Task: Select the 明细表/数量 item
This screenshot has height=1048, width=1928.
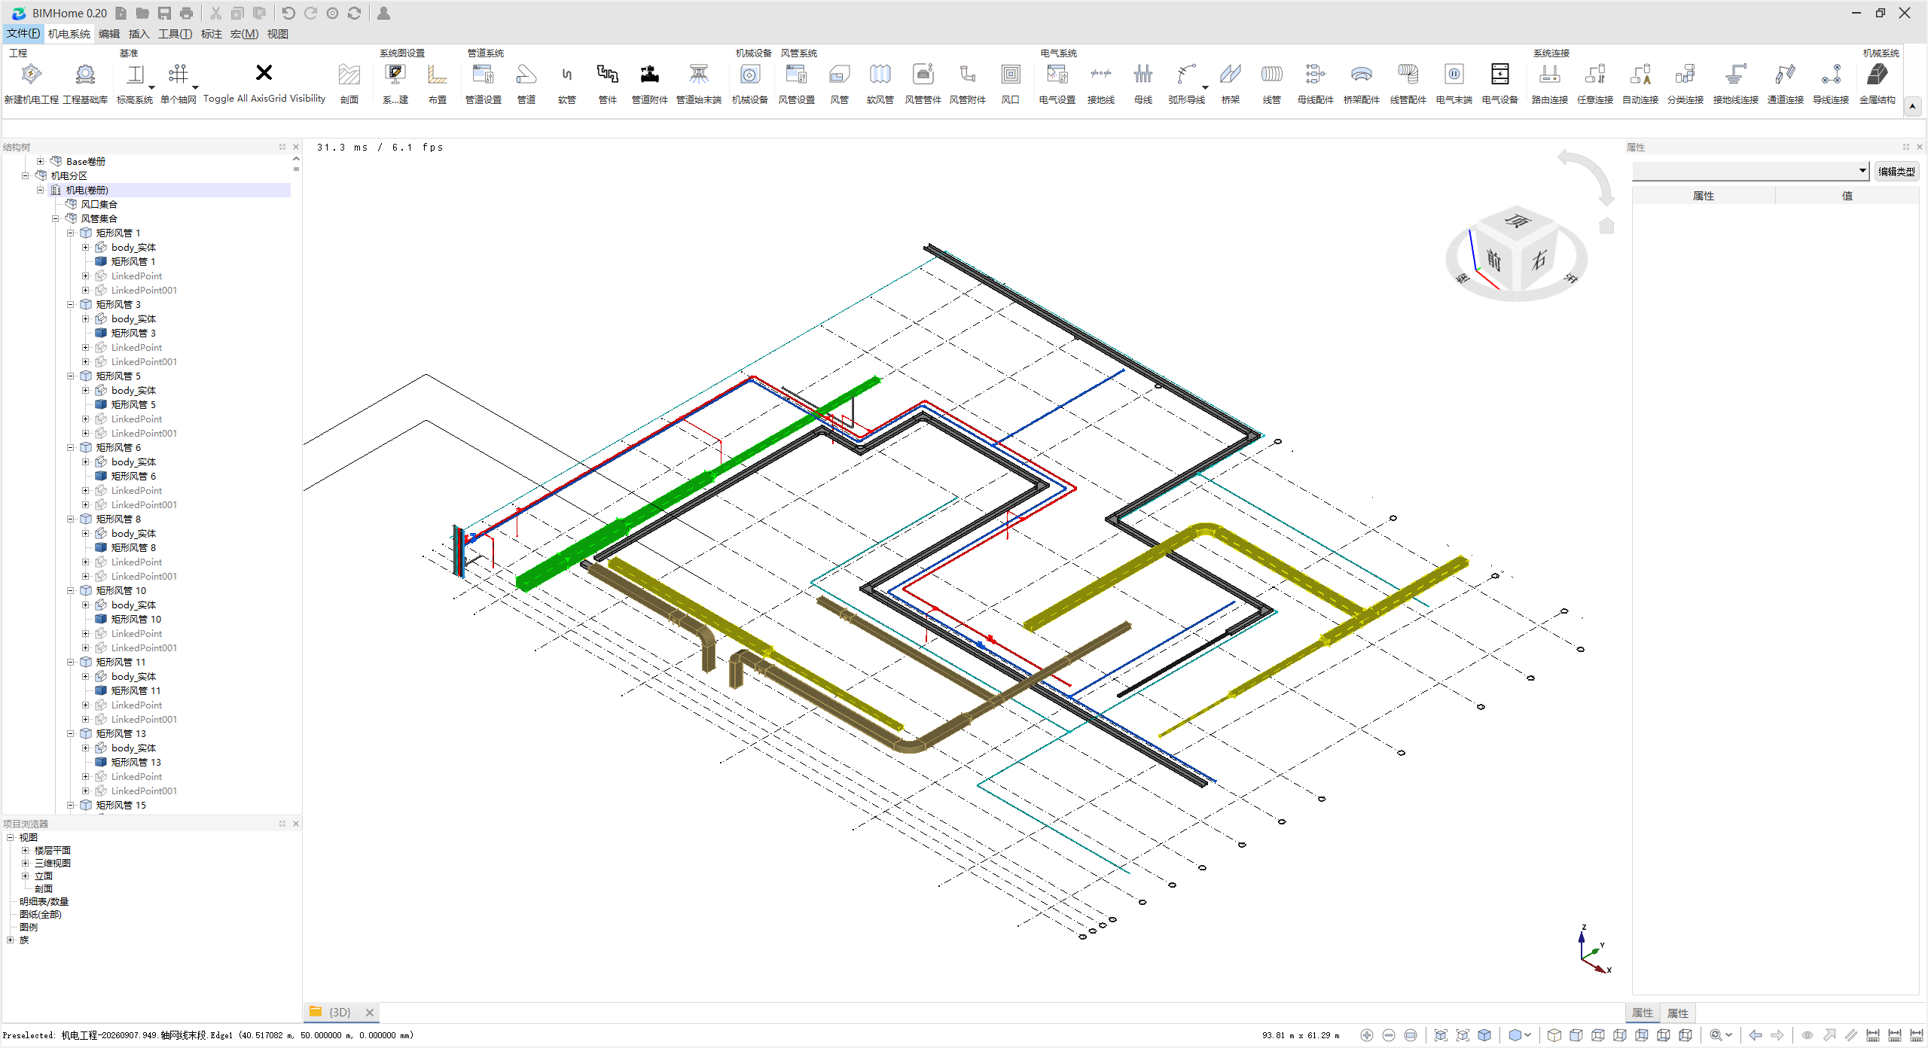Action: pyautogui.click(x=44, y=902)
